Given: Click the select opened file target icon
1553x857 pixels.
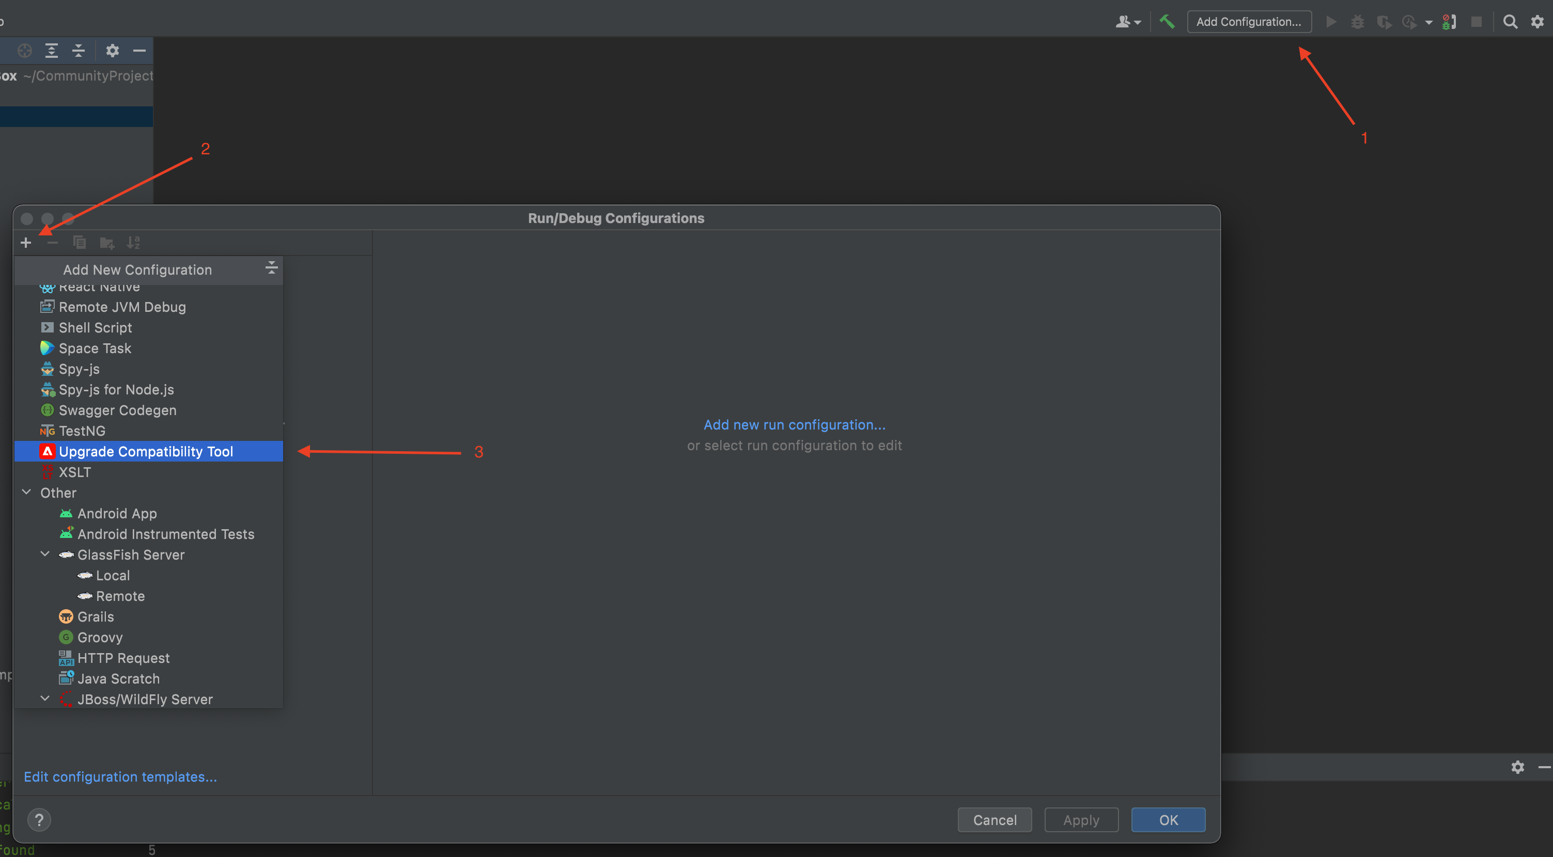Looking at the screenshot, I should pos(25,51).
